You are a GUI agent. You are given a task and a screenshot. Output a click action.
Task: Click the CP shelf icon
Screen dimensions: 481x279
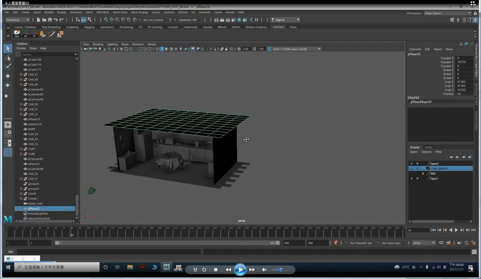(26, 34)
